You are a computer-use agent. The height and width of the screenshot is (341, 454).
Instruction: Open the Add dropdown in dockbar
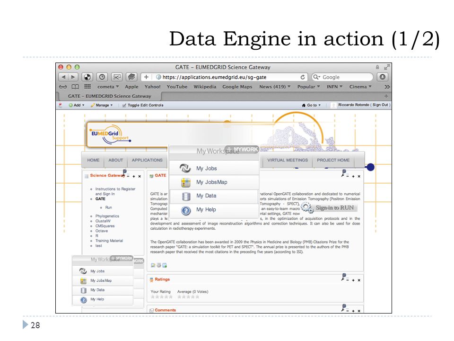77,105
